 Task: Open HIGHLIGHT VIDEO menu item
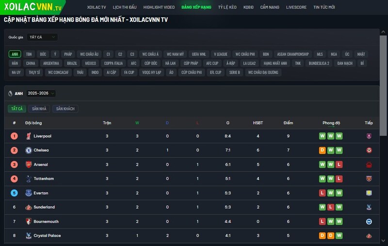159,7
